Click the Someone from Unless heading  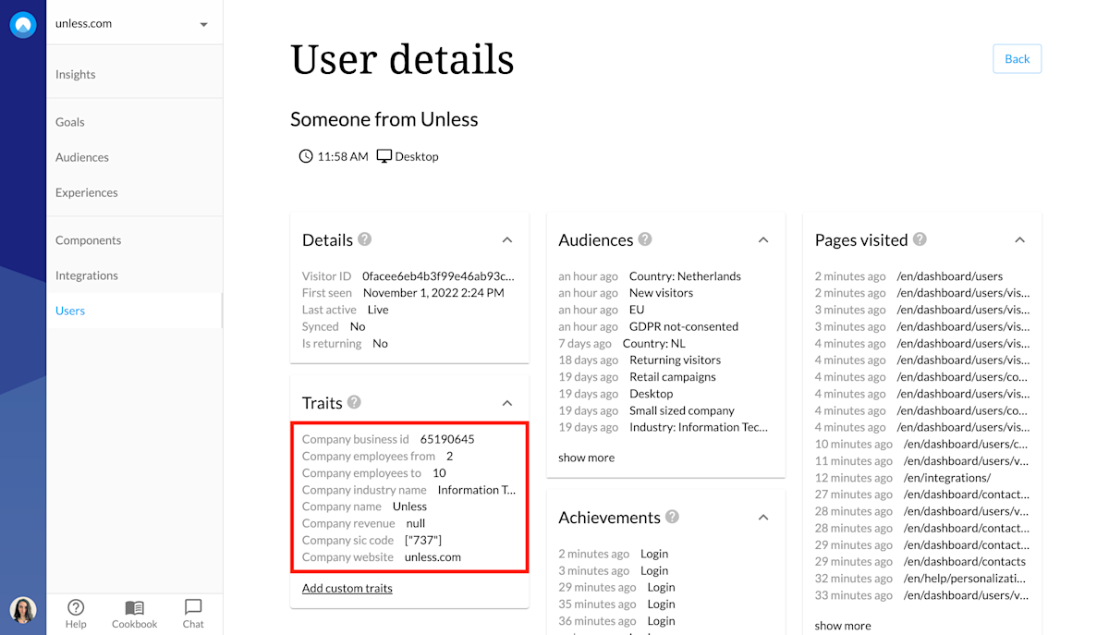384,119
